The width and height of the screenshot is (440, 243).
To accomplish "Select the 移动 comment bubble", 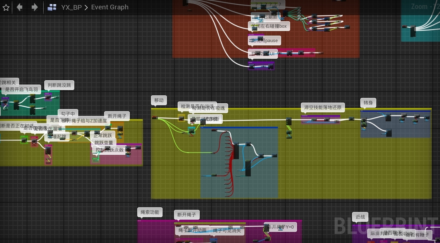I will click(x=159, y=100).
